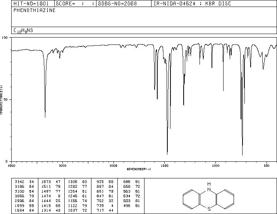Viewport: 277px width, 214px height.
Task: Click the 496 peak table entry
Action: (132, 205)
